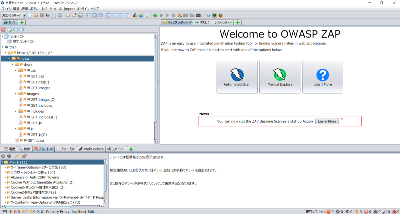Click the green plus after the Response tab

click(x=237, y=22)
